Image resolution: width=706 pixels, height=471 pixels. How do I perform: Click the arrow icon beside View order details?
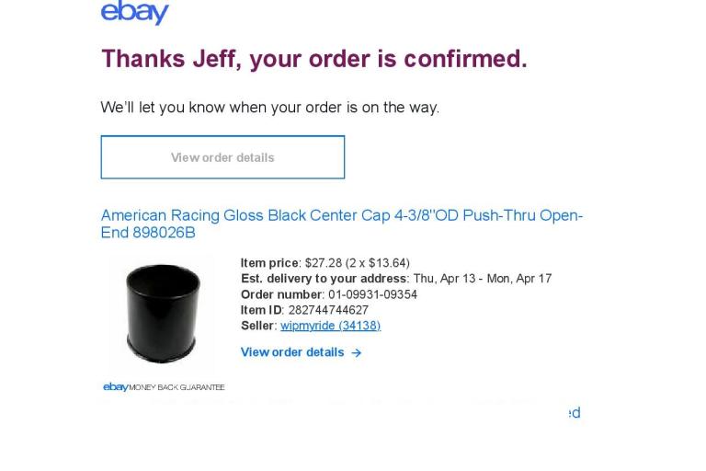point(357,353)
